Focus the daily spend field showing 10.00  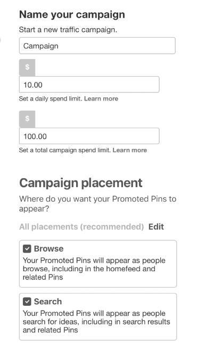click(89, 85)
